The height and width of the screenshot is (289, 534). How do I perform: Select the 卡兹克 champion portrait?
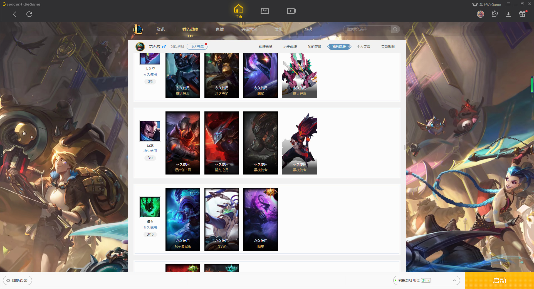pyautogui.click(x=150, y=59)
